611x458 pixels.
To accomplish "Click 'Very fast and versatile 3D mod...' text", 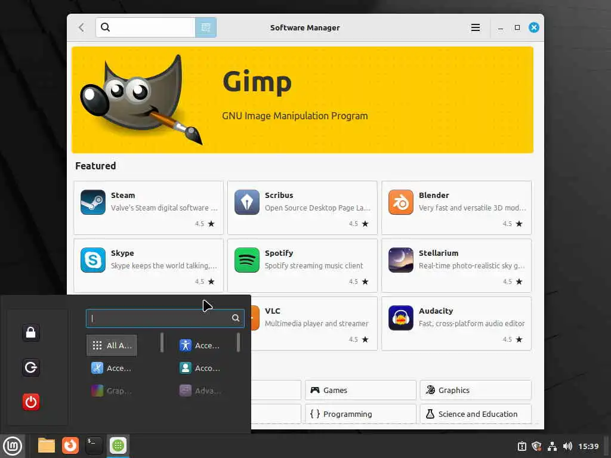I will pyautogui.click(x=473, y=208).
